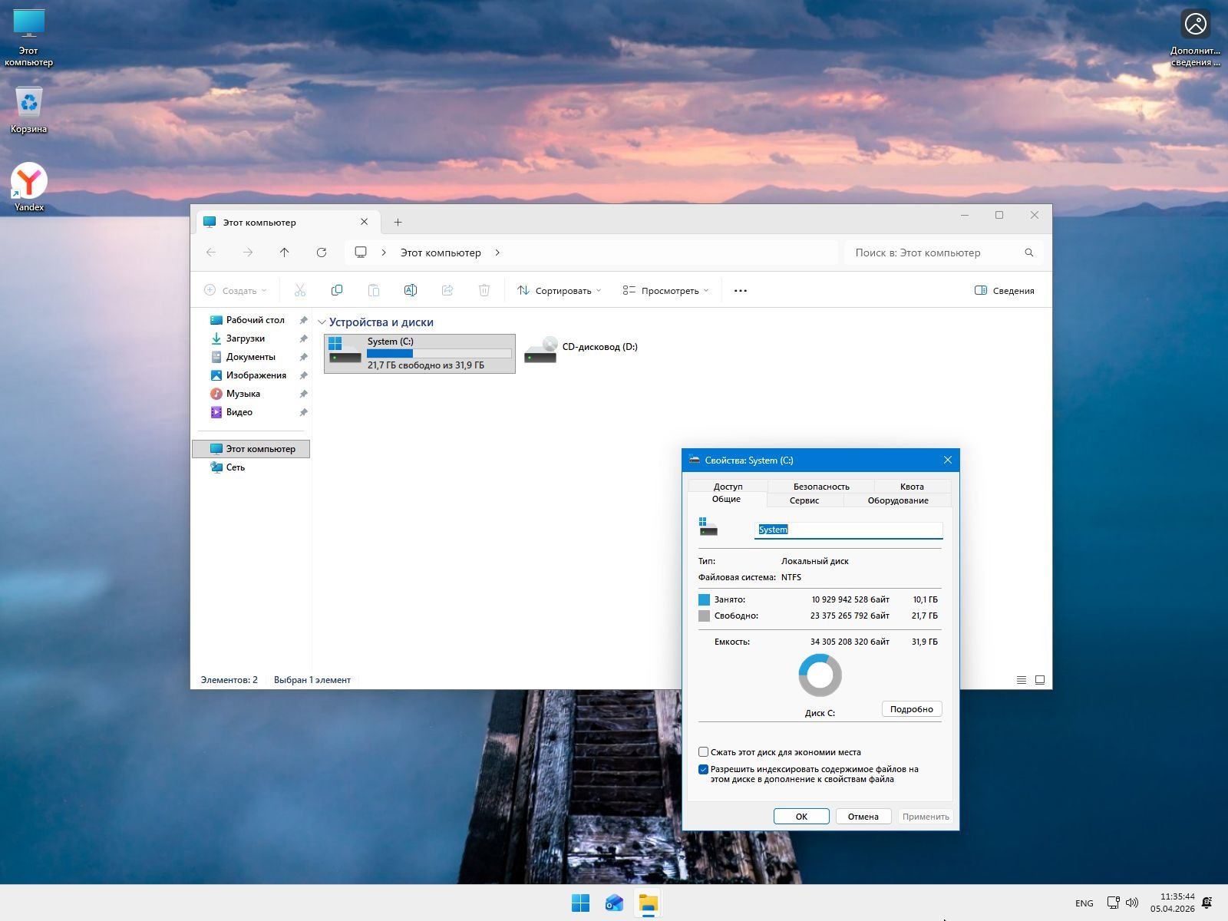Open the Просмотреть view dropdown
Image resolution: width=1228 pixels, height=921 pixels.
[665, 290]
